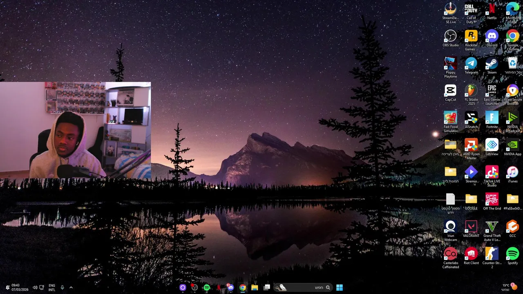
Task: Select the Grand Theft Auto V icon
Action: [492, 231]
